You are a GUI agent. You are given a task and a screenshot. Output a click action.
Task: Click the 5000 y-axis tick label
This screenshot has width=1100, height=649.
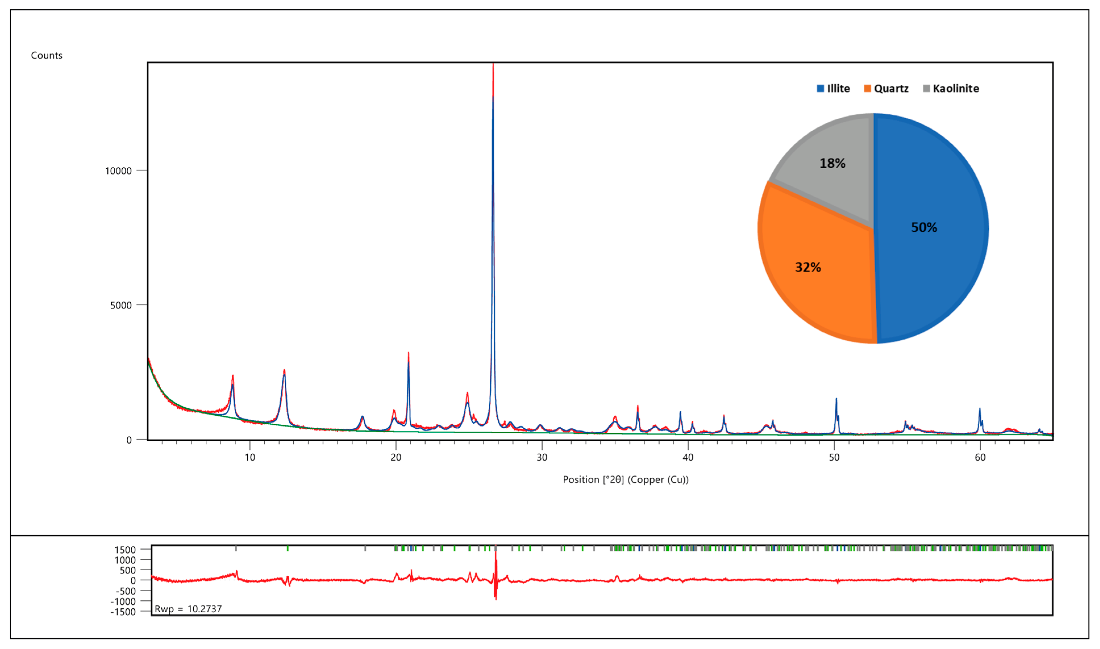tap(121, 305)
